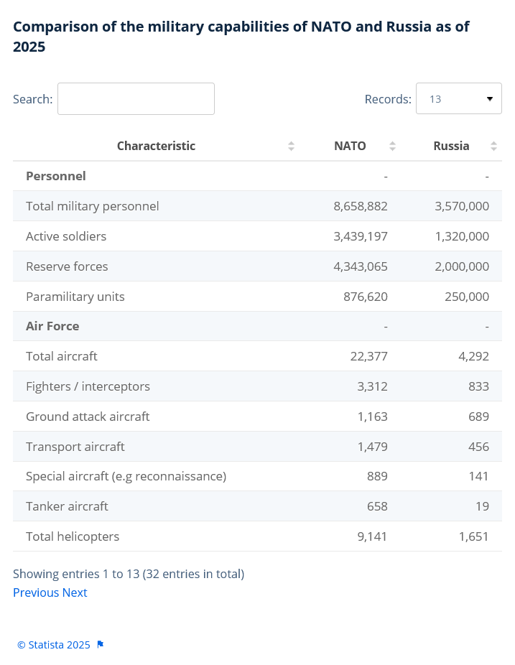Select the Tanker aircraft row label
Image resolution: width=515 pixels, height=665 pixels.
67,506
